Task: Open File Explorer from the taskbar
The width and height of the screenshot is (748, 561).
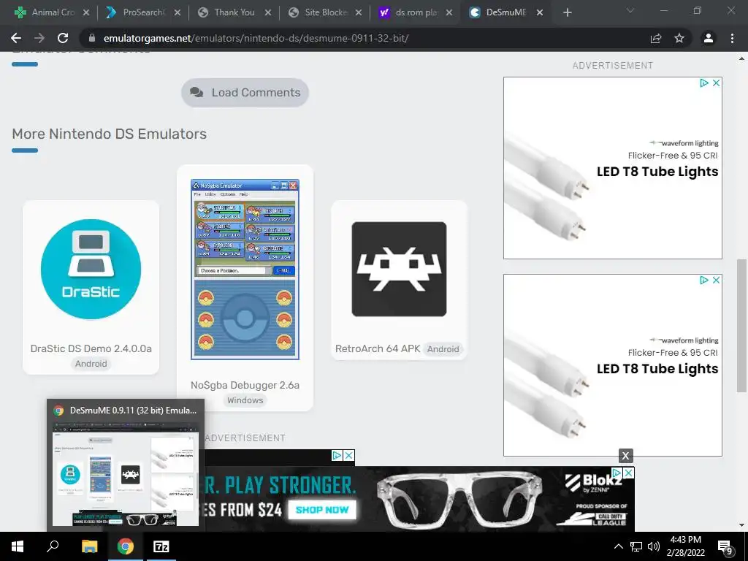Action: coord(89,546)
